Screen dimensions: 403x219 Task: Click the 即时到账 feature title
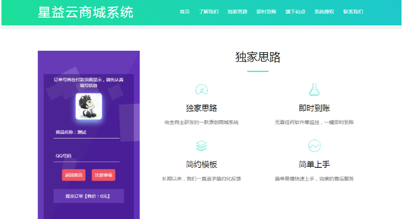click(x=314, y=108)
